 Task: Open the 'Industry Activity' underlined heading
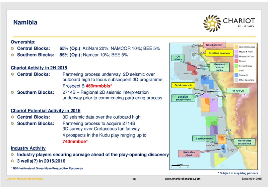(x=28, y=148)
